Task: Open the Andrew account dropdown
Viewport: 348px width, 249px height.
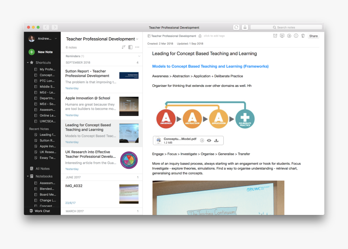Action: point(55,39)
